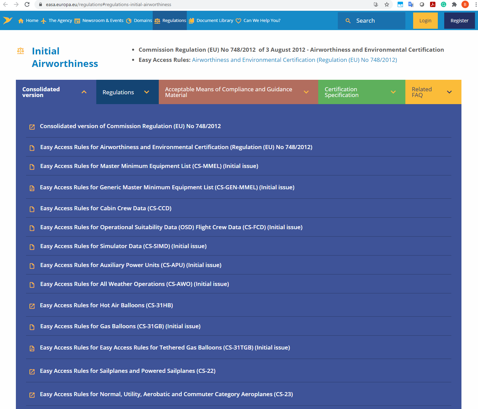This screenshot has height=409, width=478.
Task: Open Easy Access Rules for Simulator Data CS-SIMD
Action: [x=123, y=246]
